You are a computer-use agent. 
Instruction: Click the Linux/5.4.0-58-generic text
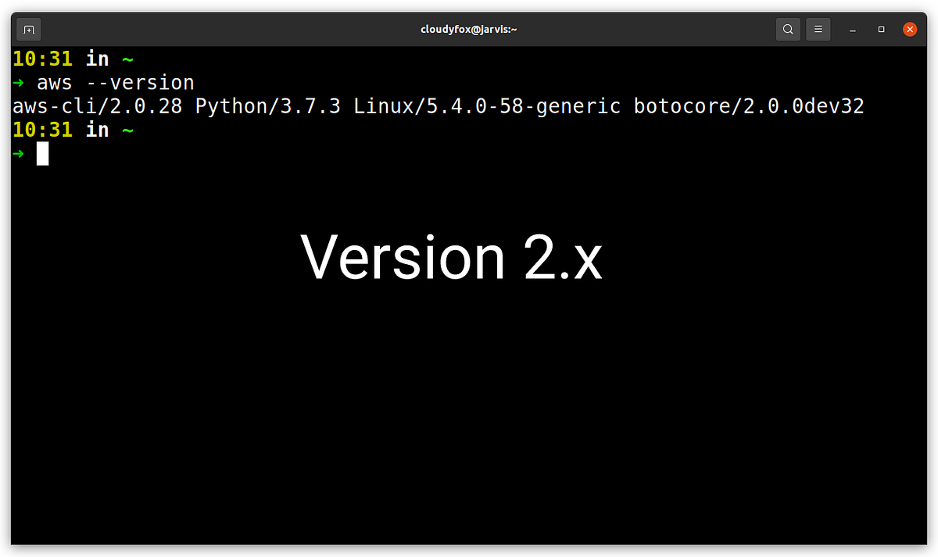coord(486,105)
